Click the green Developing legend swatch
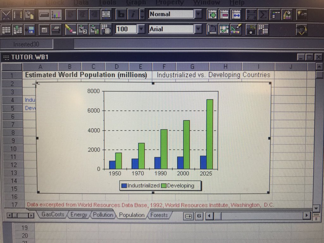 [x=164, y=186]
